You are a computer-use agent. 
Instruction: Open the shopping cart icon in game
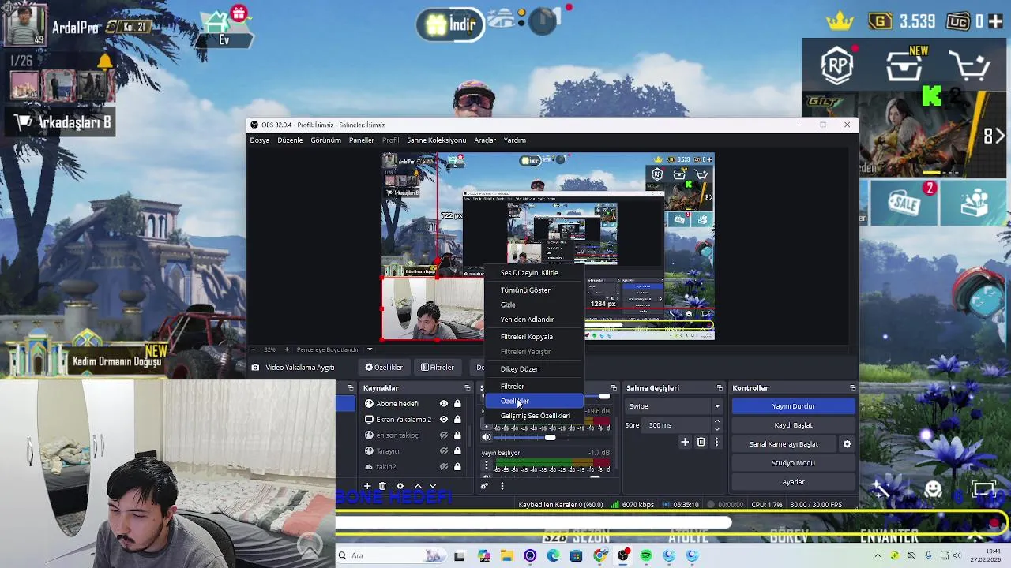[970, 67]
